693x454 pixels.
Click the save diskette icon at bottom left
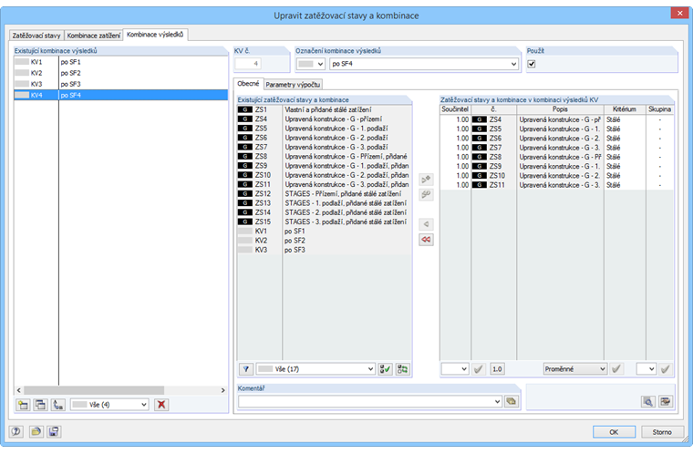[54, 431]
